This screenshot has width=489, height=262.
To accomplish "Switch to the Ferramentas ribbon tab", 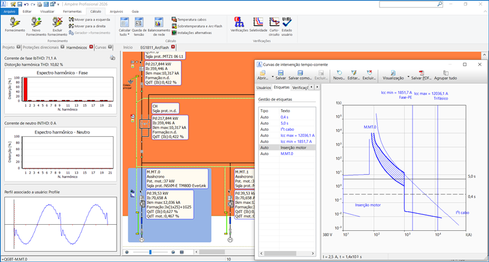I will (72, 11).
